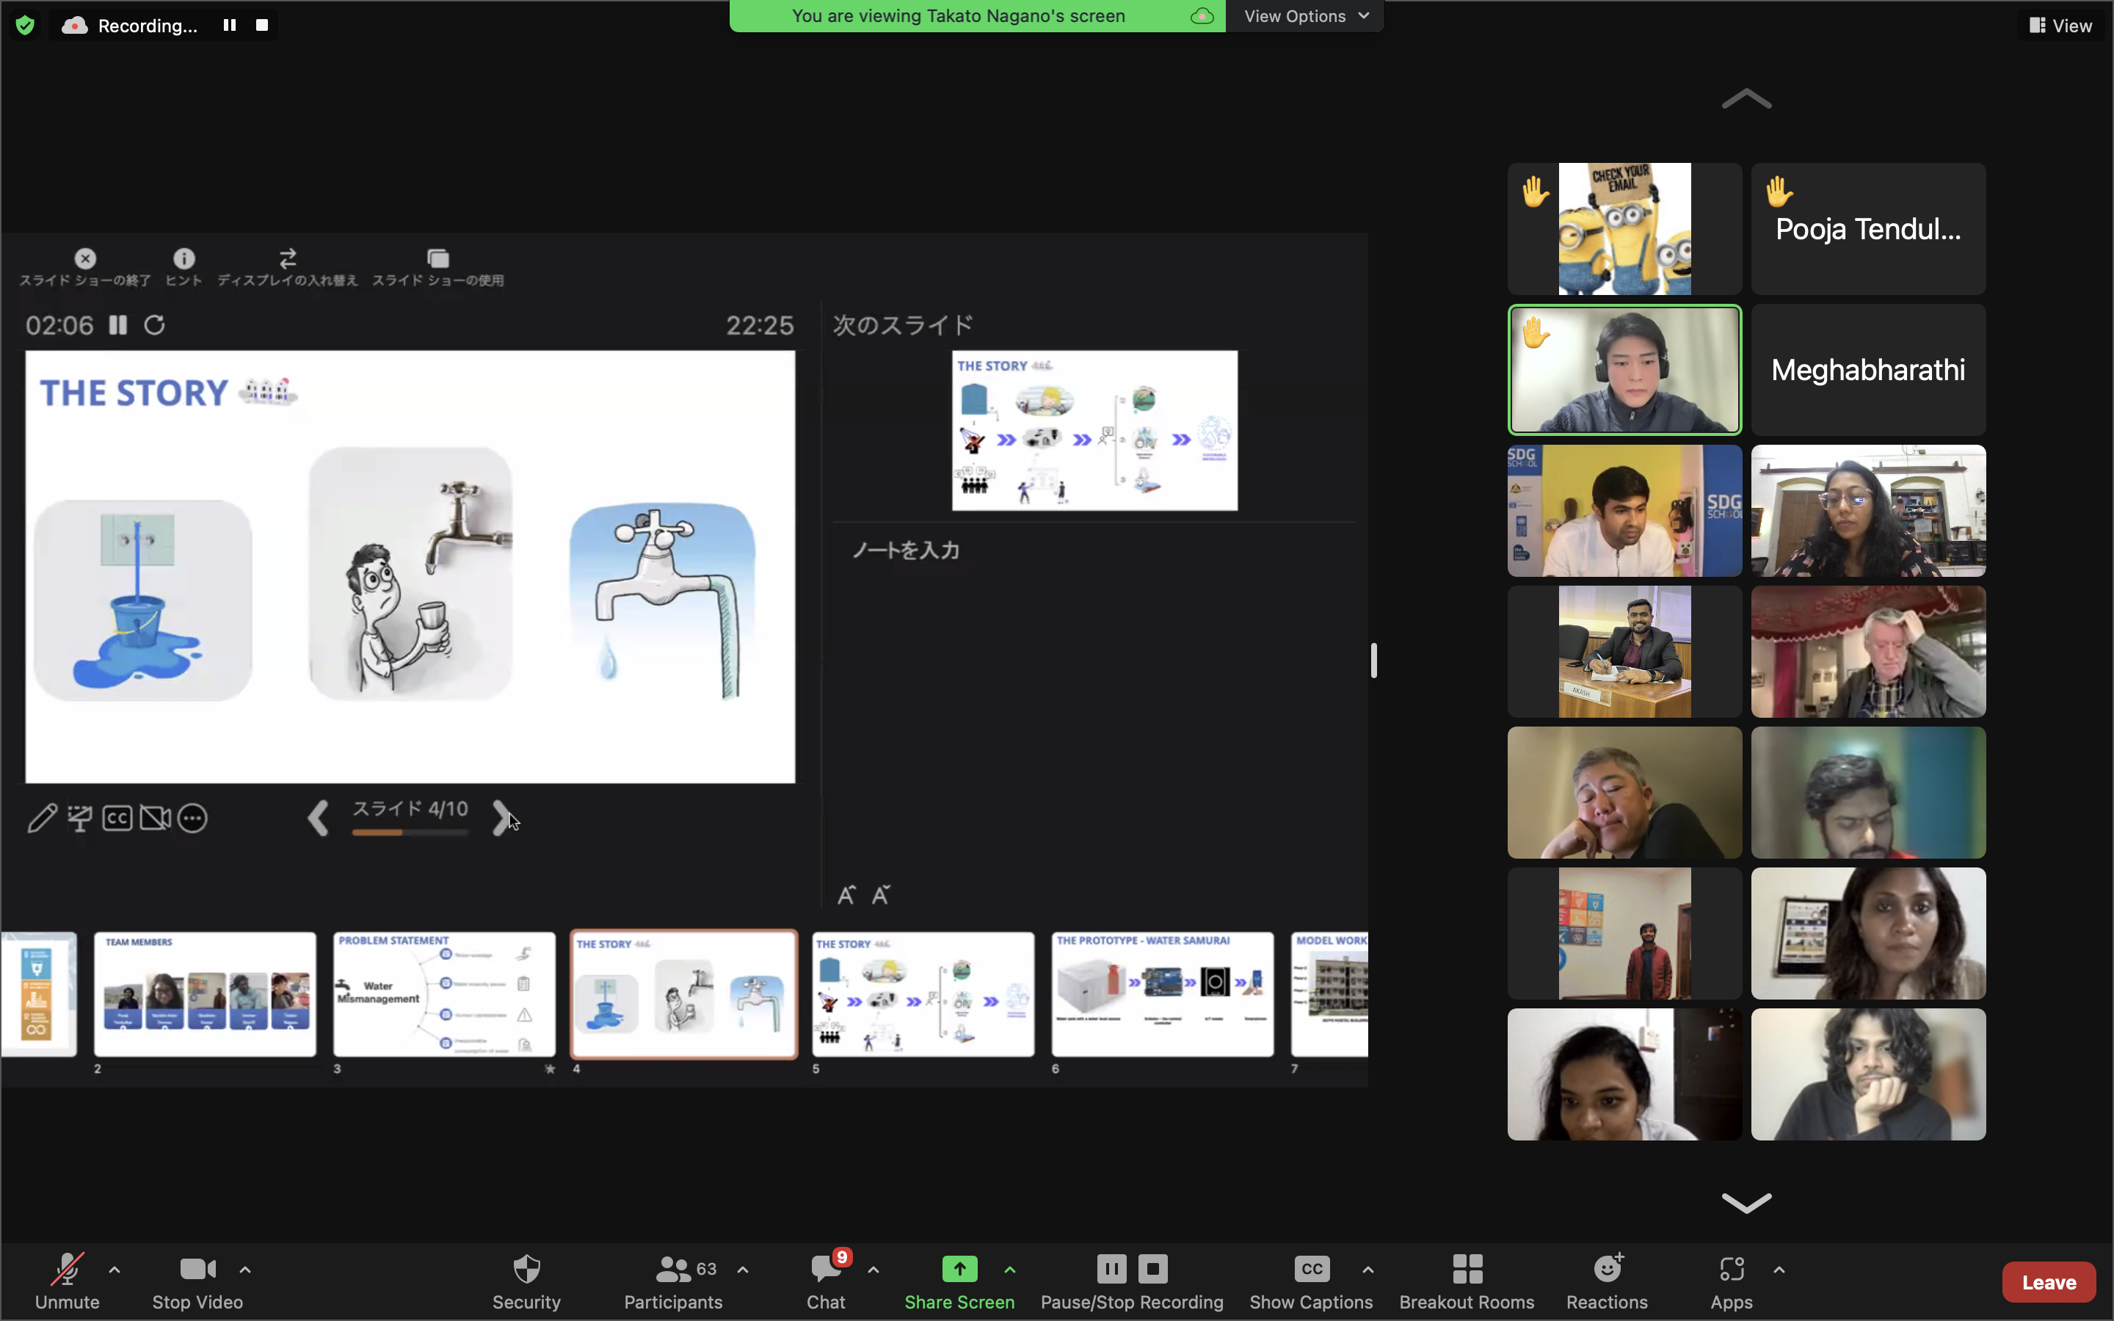Toggle Stop Video camera button
This screenshot has height=1321, width=2114.
197,1281
